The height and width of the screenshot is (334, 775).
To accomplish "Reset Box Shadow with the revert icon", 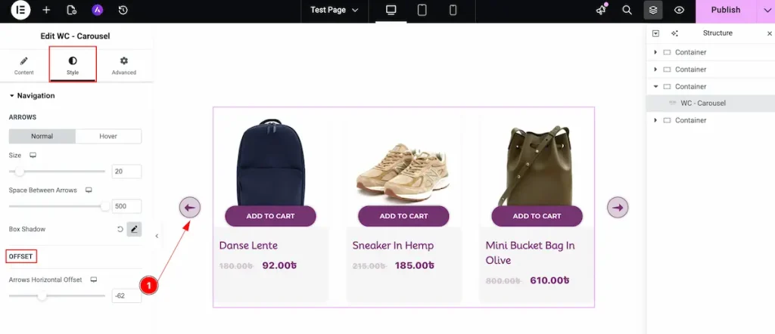I will click(x=120, y=229).
